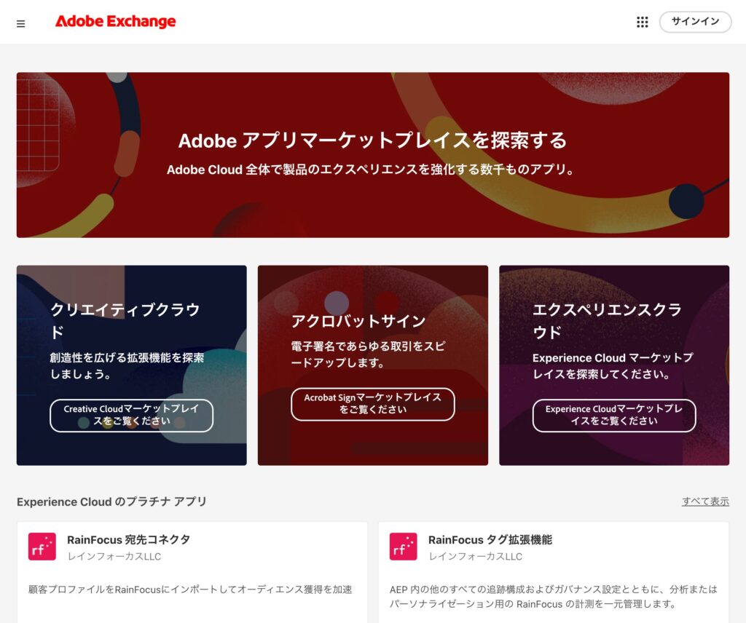Click Experience Cloudマーケットプレイスをご覧ください button

point(613,415)
